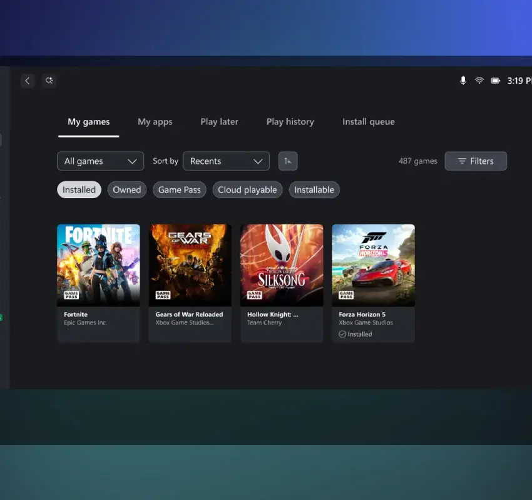532x500 pixels.
Task: Open the Fortnite cover art
Action: point(98,265)
